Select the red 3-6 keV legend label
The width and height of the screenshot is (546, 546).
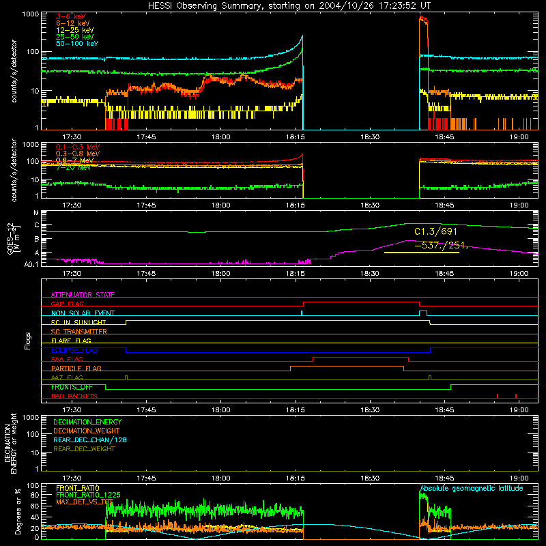[x=71, y=16]
